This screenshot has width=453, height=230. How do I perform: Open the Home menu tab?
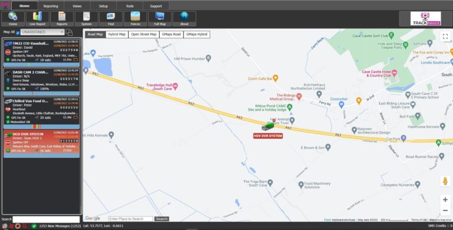pos(24,6)
